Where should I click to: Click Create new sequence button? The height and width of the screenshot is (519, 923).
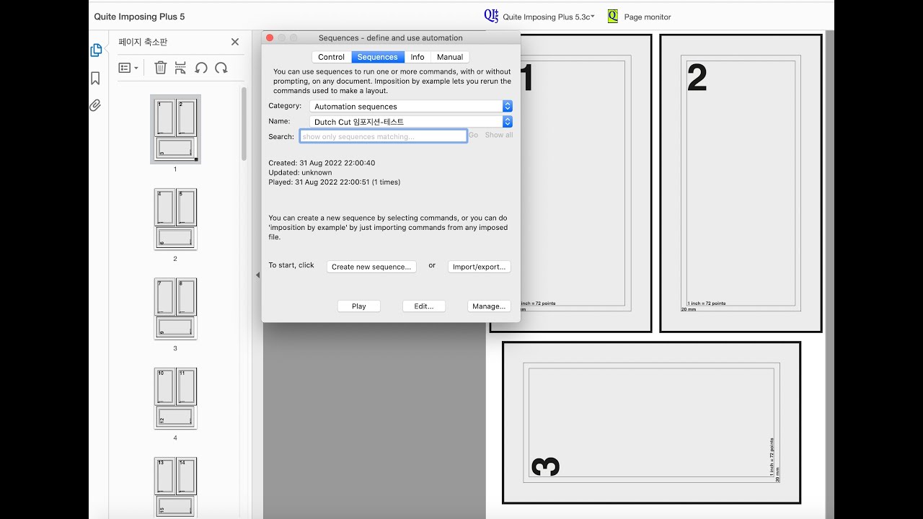click(x=371, y=267)
